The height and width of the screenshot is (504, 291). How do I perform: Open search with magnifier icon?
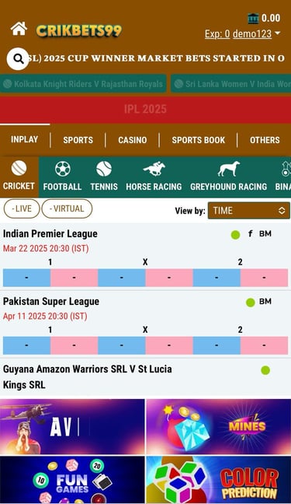pyautogui.click(x=18, y=59)
